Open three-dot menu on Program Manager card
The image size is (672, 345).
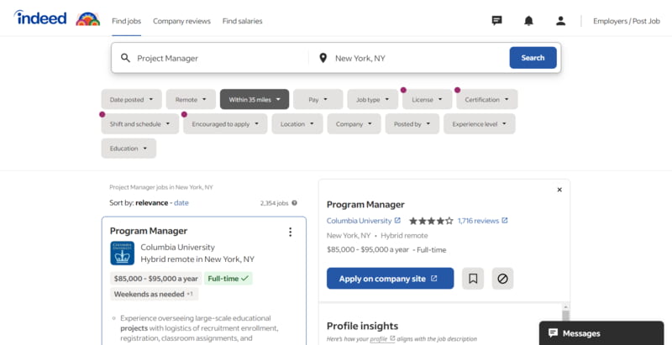pos(290,232)
